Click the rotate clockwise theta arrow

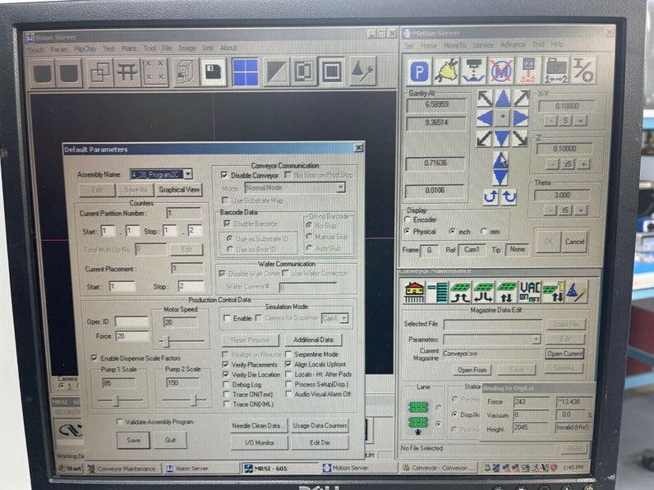[x=509, y=196]
